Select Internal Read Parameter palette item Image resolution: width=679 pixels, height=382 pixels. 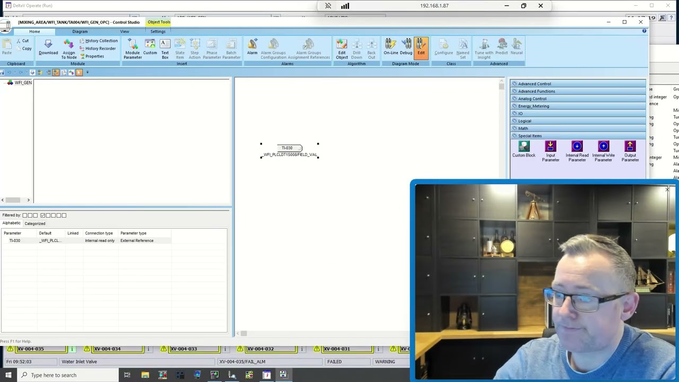[577, 151]
